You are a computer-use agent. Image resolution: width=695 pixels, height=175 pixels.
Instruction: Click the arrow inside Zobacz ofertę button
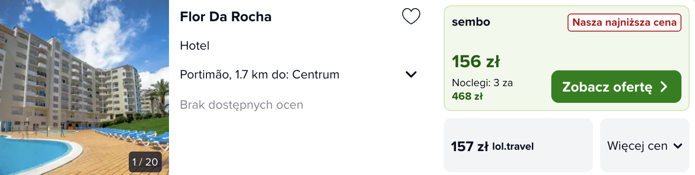click(x=664, y=87)
